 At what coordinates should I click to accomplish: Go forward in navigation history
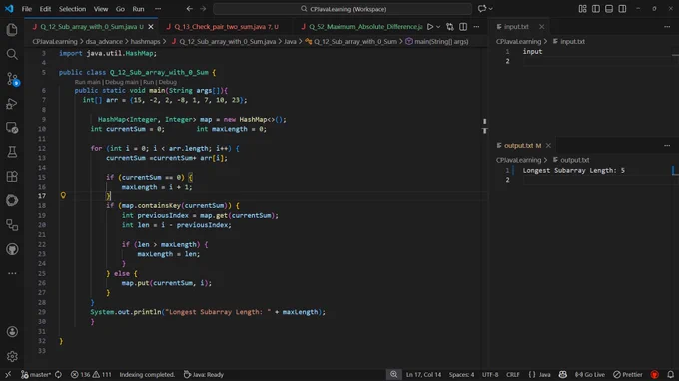[x=203, y=9]
